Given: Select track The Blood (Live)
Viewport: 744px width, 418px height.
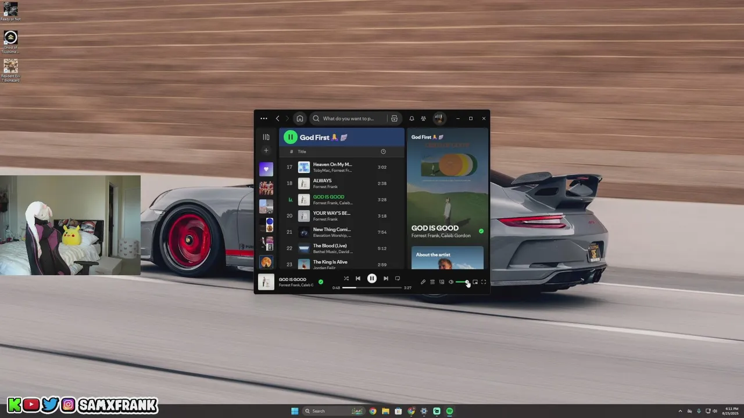Looking at the screenshot, I should tap(342, 248).
